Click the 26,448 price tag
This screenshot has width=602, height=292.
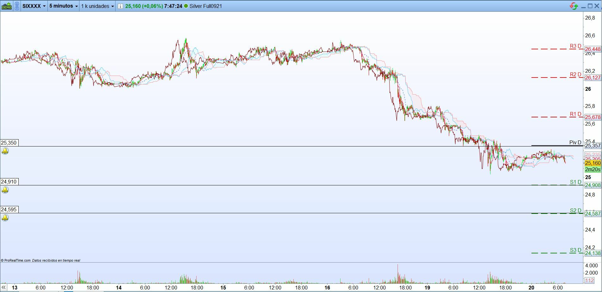[593, 49]
